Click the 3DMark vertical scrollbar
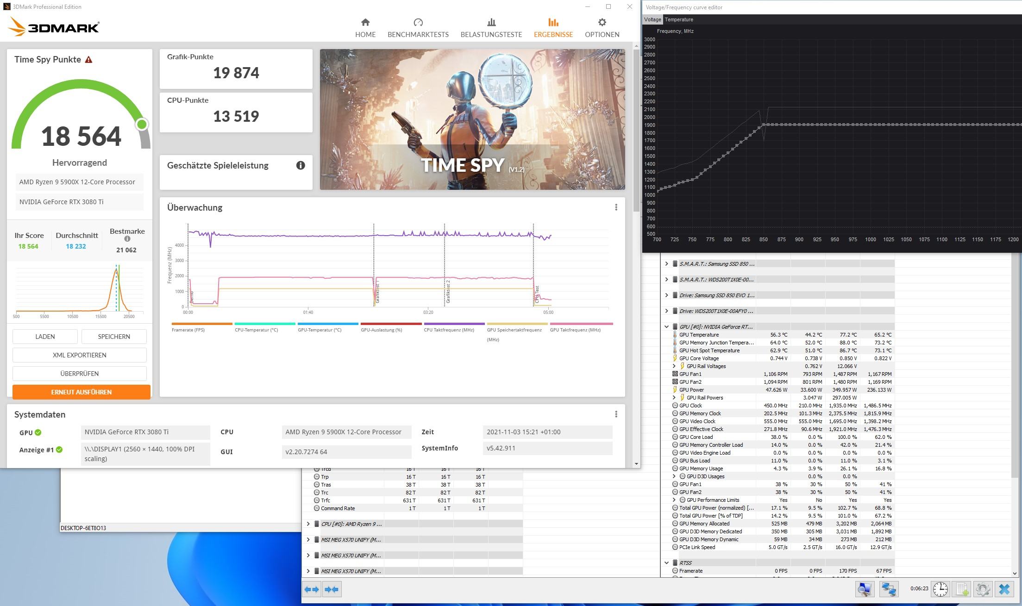 (636, 131)
